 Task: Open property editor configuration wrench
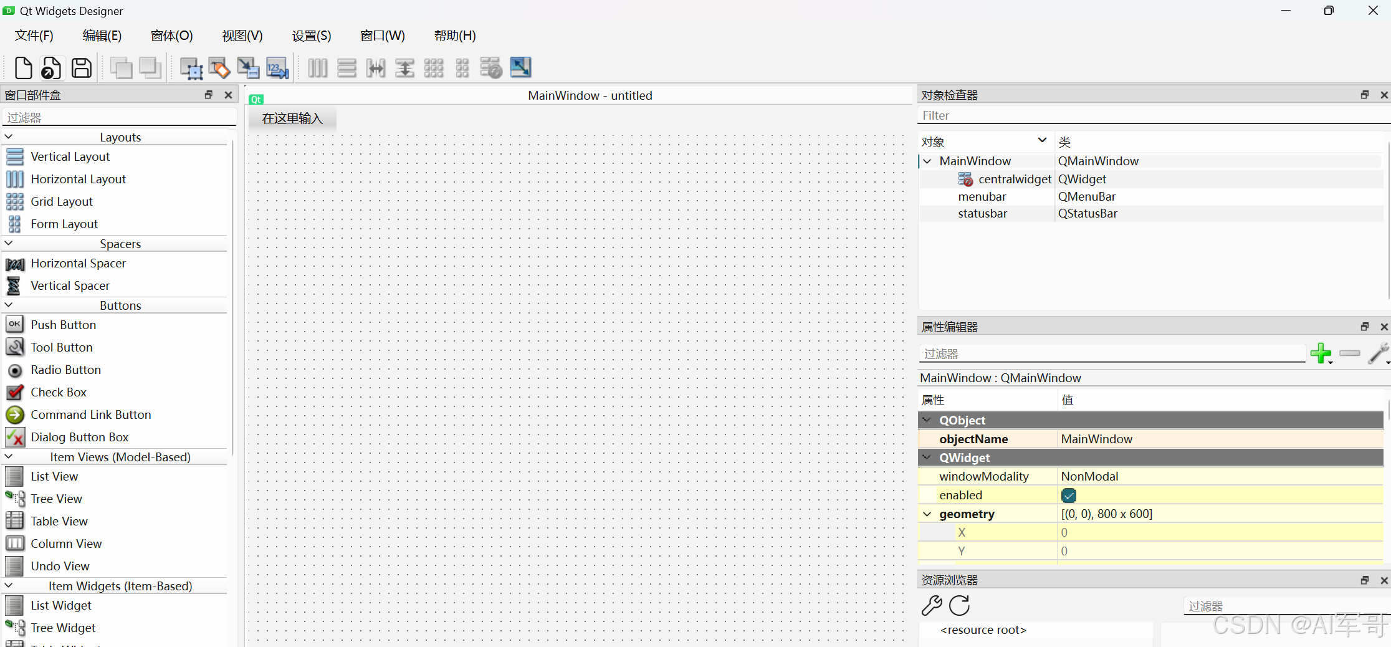(1378, 353)
